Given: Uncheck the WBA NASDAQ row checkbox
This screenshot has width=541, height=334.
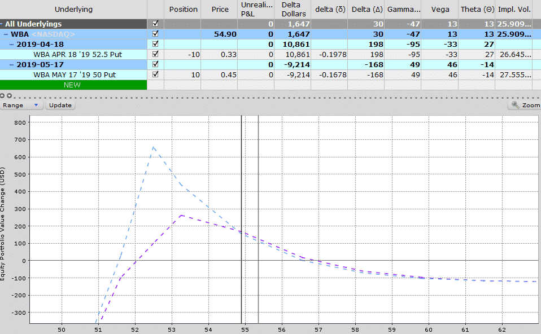Looking at the screenshot, I should coord(155,34).
